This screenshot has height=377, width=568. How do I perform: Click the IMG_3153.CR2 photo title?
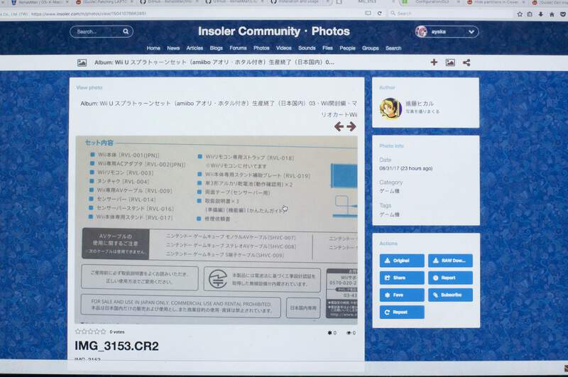(x=116, y=346)
